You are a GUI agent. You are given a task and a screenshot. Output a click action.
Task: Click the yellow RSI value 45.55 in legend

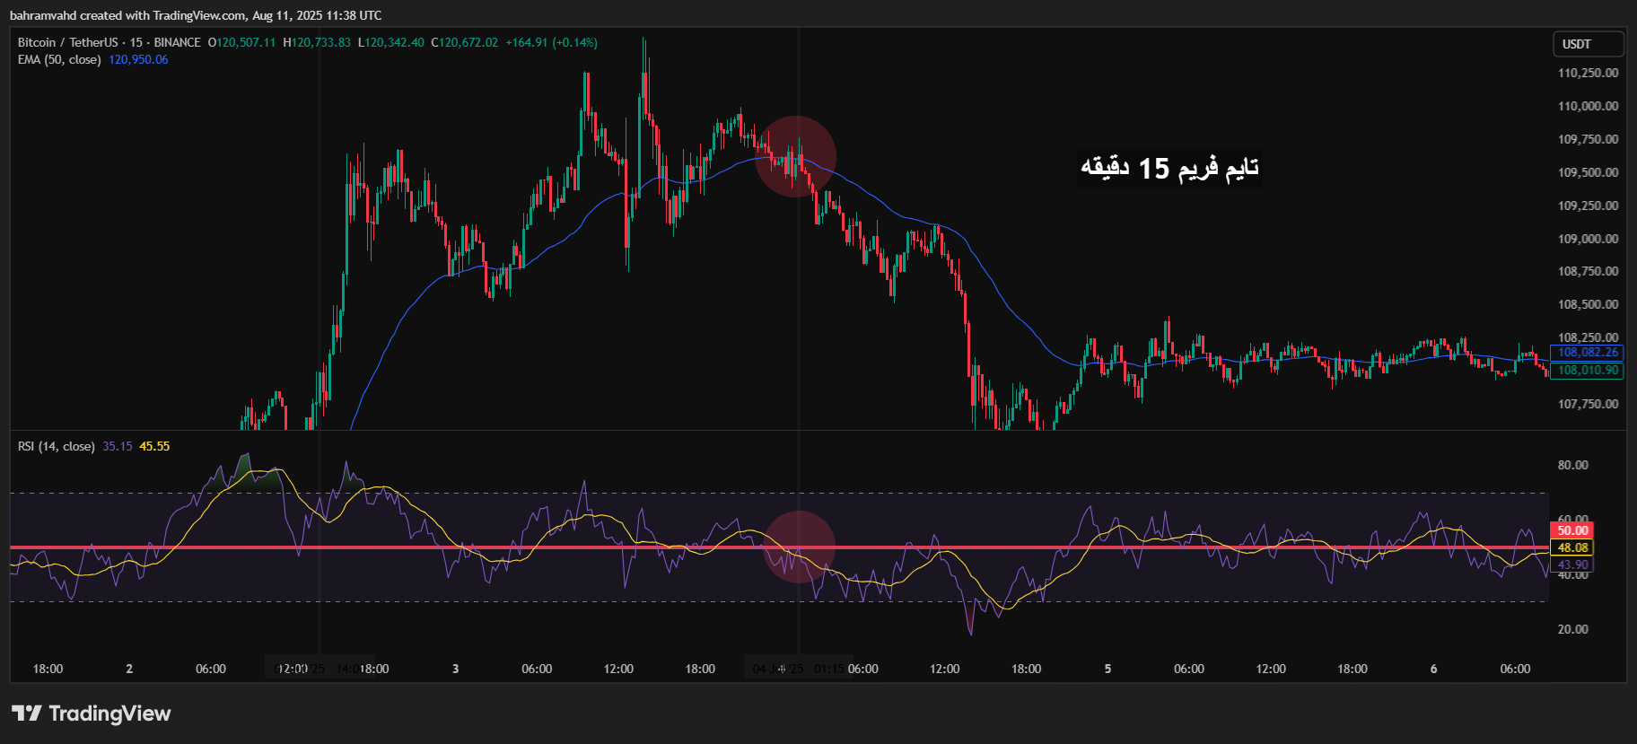point(154,446)
